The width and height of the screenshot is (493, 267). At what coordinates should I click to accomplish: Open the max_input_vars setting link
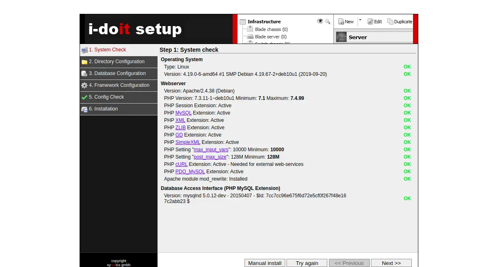tap(211, 150)
